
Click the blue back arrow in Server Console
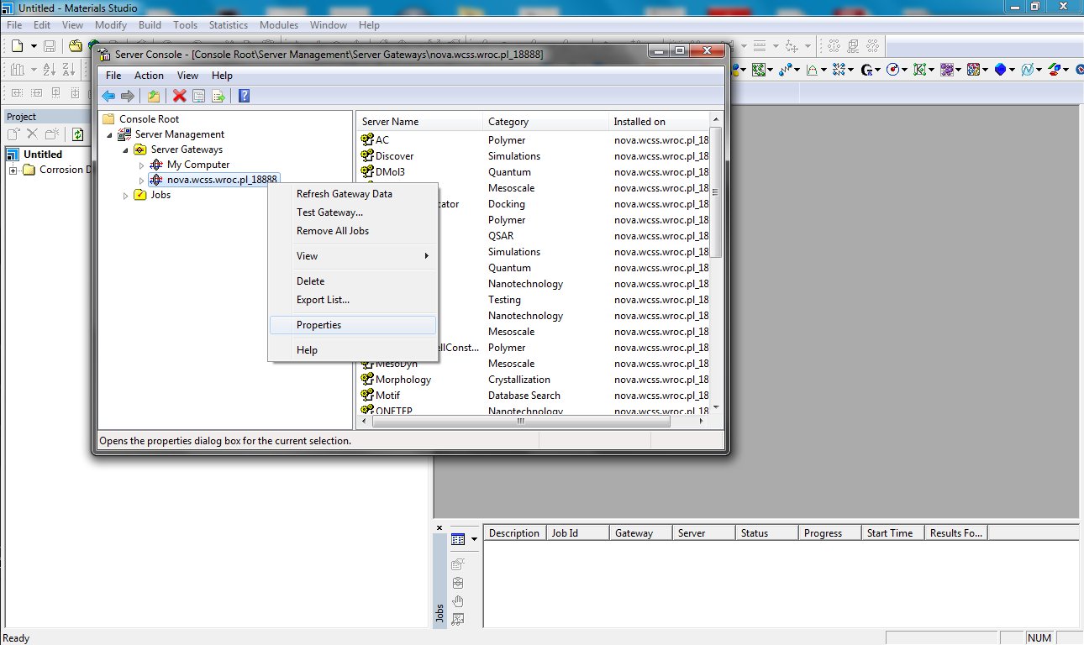click(108, 96)
